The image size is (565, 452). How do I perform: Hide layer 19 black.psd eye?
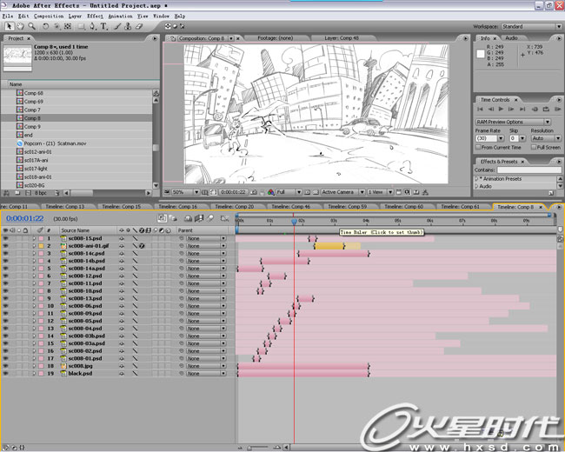[5, 374]
